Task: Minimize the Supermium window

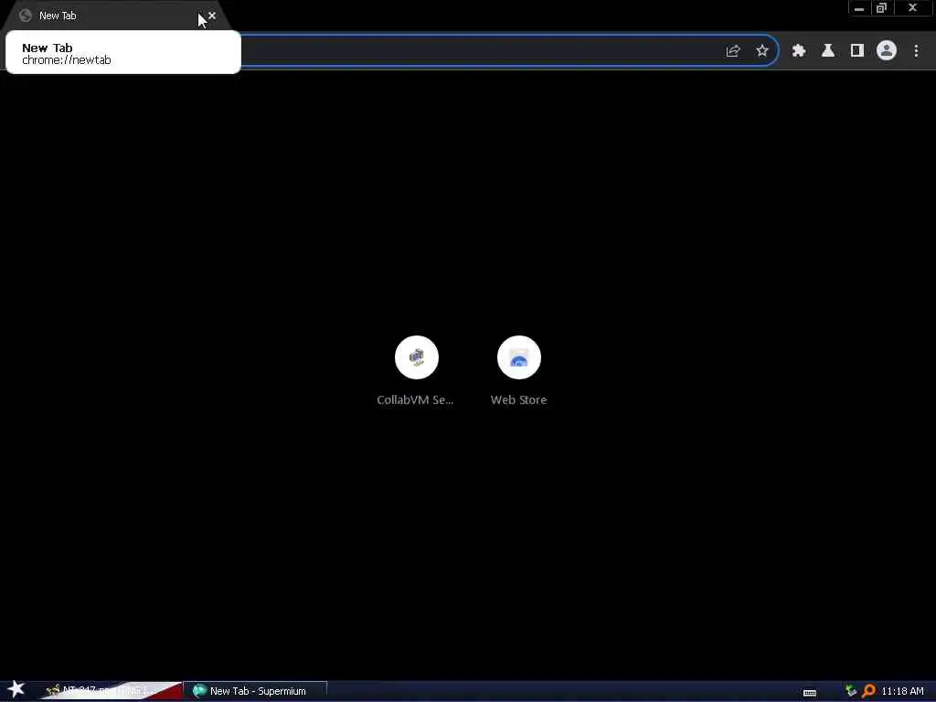Action: click(859, 8)
